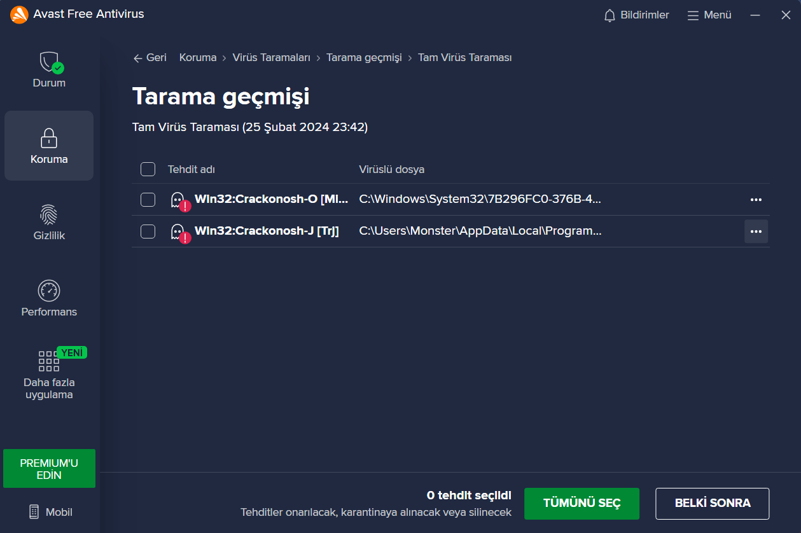Click ghost icon of Crackonosh-O threat

coord(180,201)
